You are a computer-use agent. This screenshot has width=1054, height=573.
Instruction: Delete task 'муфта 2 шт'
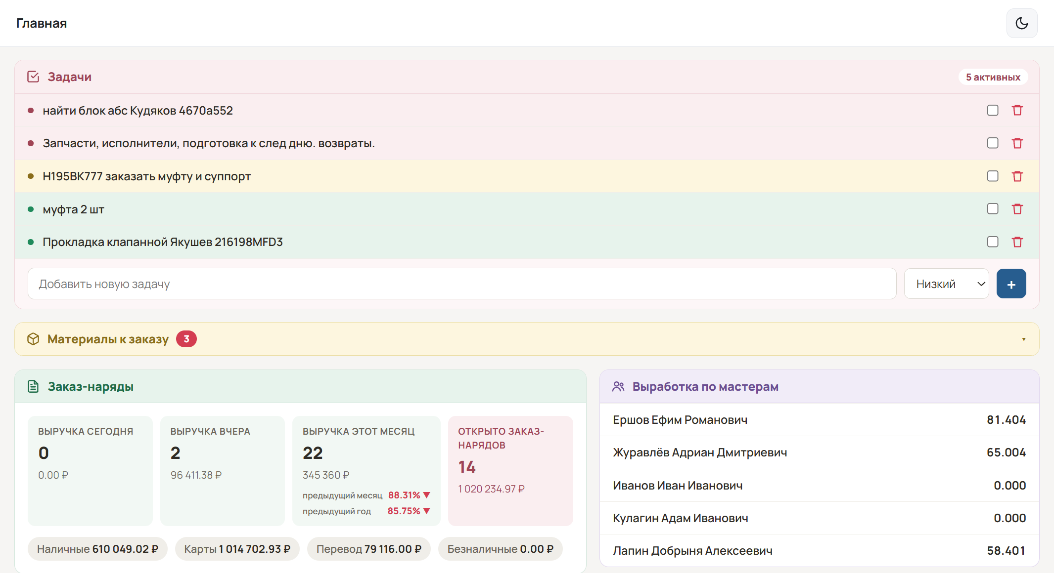(x=1017, y=209)
